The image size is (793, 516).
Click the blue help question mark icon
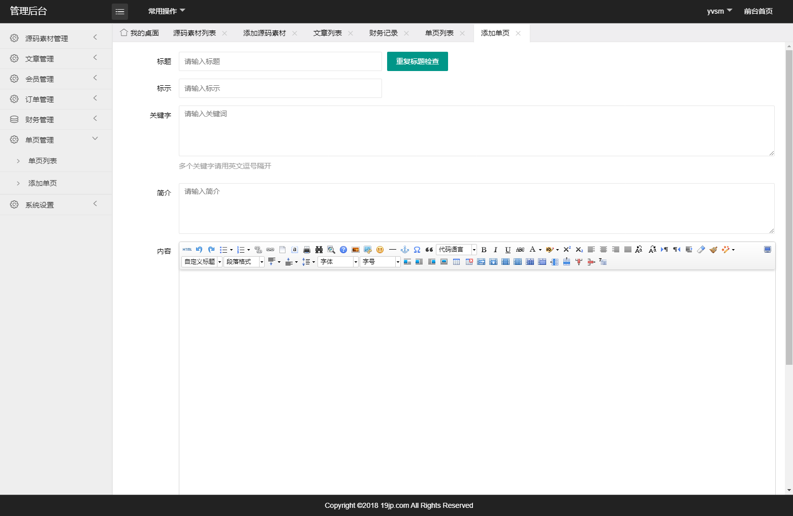343,250
